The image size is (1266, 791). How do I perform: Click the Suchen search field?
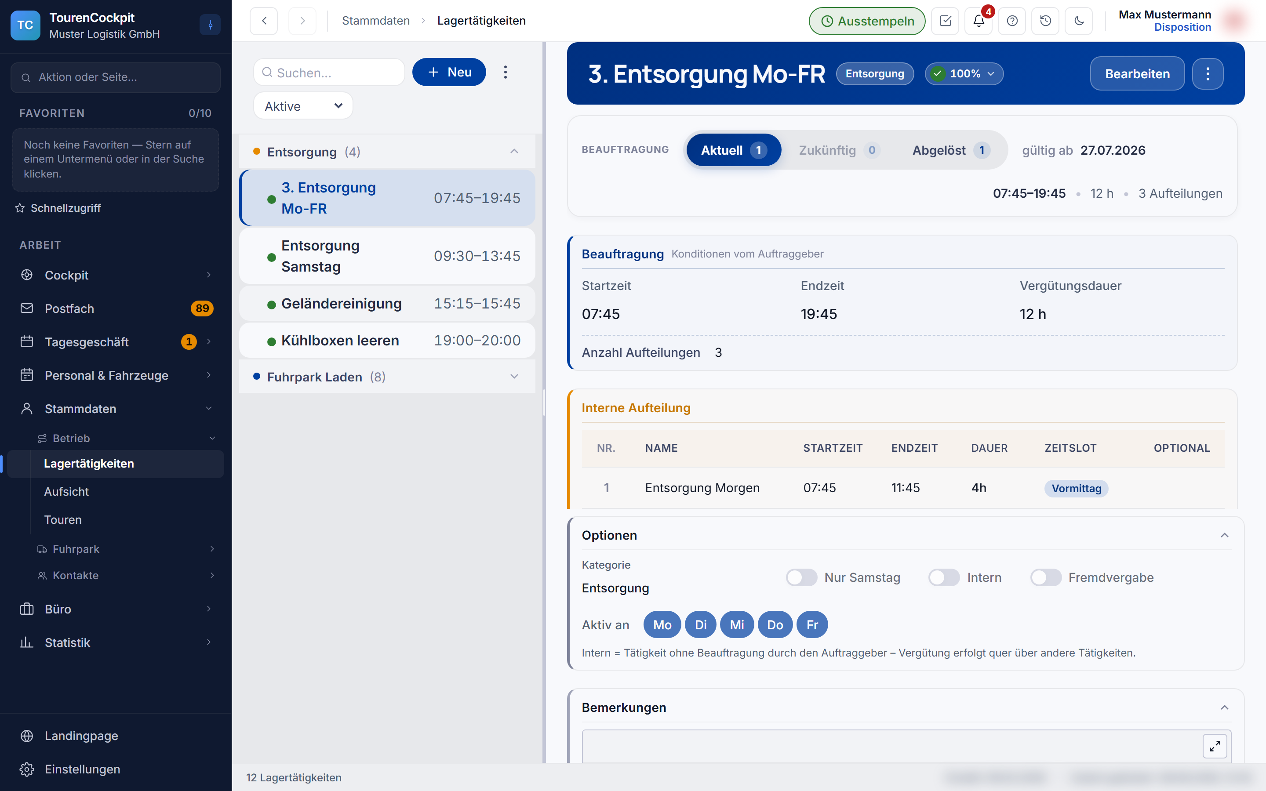[329, 72]
